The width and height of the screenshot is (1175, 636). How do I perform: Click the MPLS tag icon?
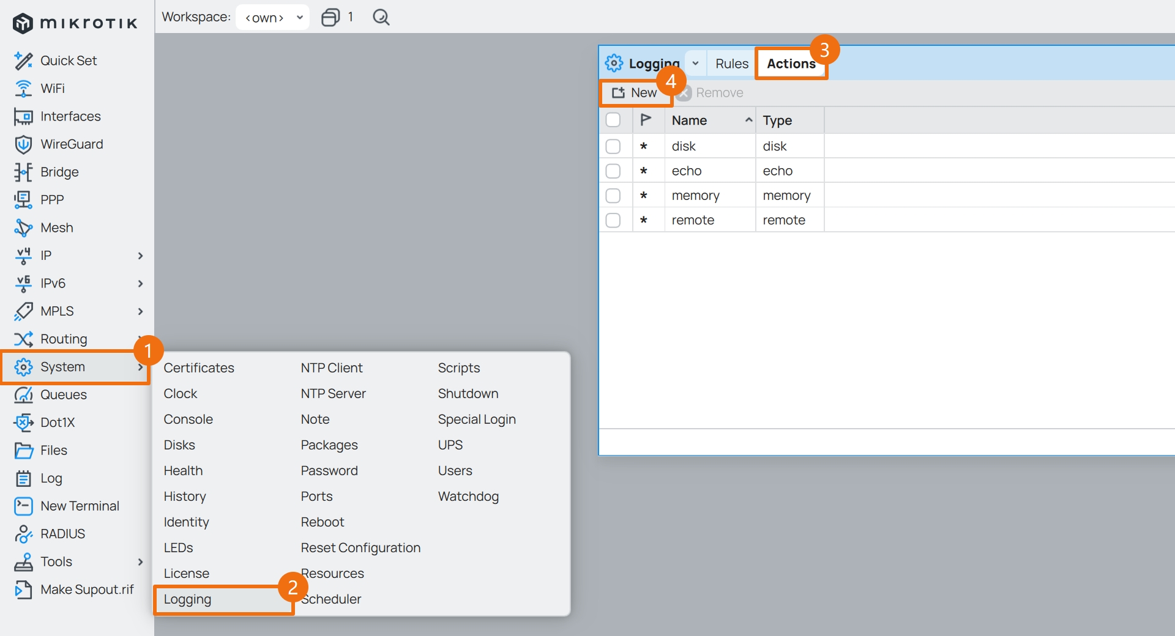23,311
